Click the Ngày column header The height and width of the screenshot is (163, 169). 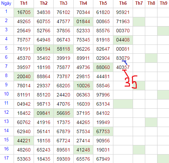coord(6,3)
